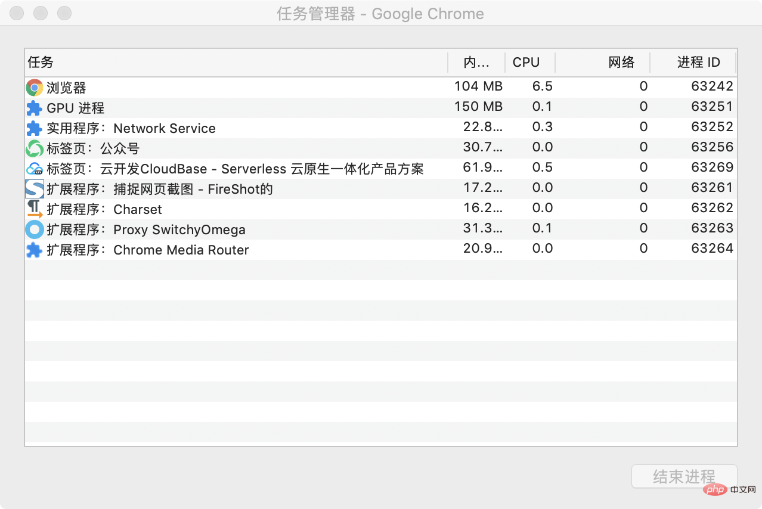
Task: Click the puzzle icon for GPU 进程
Action: click(35, 108)
